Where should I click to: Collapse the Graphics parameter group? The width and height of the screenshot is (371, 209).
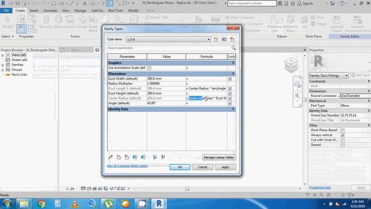pyautogui.click(x=233, y=63)
